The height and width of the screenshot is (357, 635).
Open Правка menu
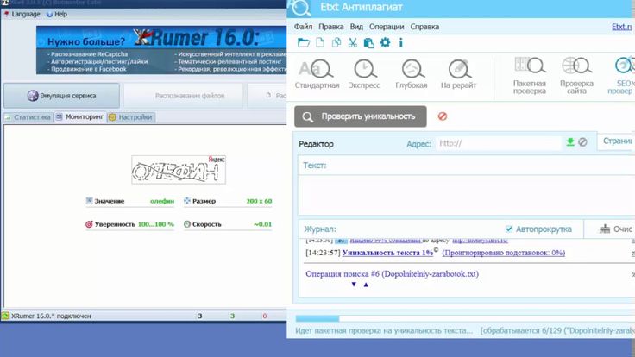pos(330,27)
